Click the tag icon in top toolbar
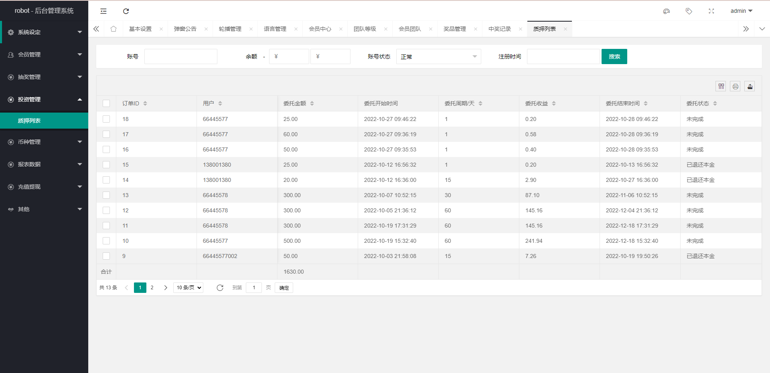 689,11
